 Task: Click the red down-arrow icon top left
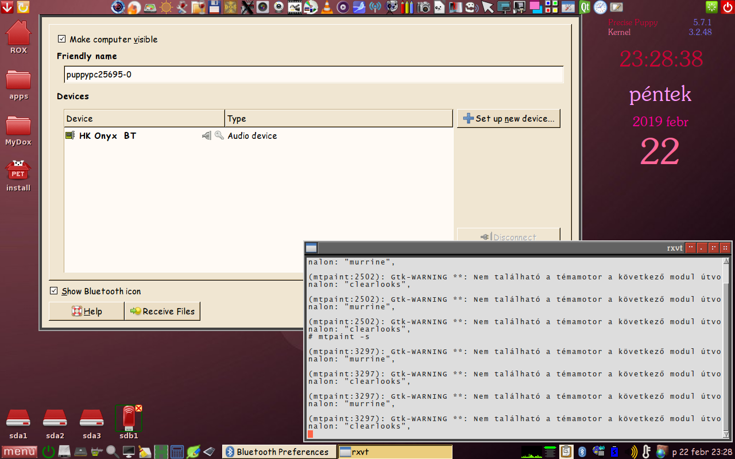pyautogui.click(x=7, y=7)
